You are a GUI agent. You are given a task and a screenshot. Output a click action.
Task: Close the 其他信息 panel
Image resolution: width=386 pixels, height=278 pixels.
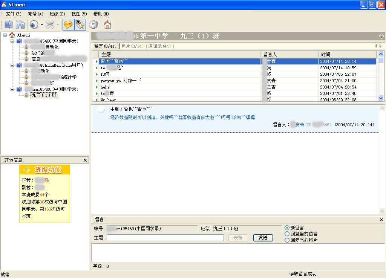[85, 160]
